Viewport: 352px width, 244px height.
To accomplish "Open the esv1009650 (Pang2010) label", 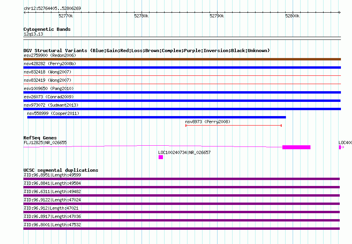I will [49, 88].
